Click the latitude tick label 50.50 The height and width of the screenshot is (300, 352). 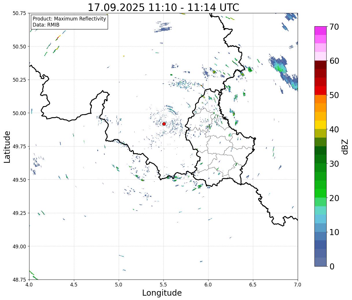click(x=19, y=46)
